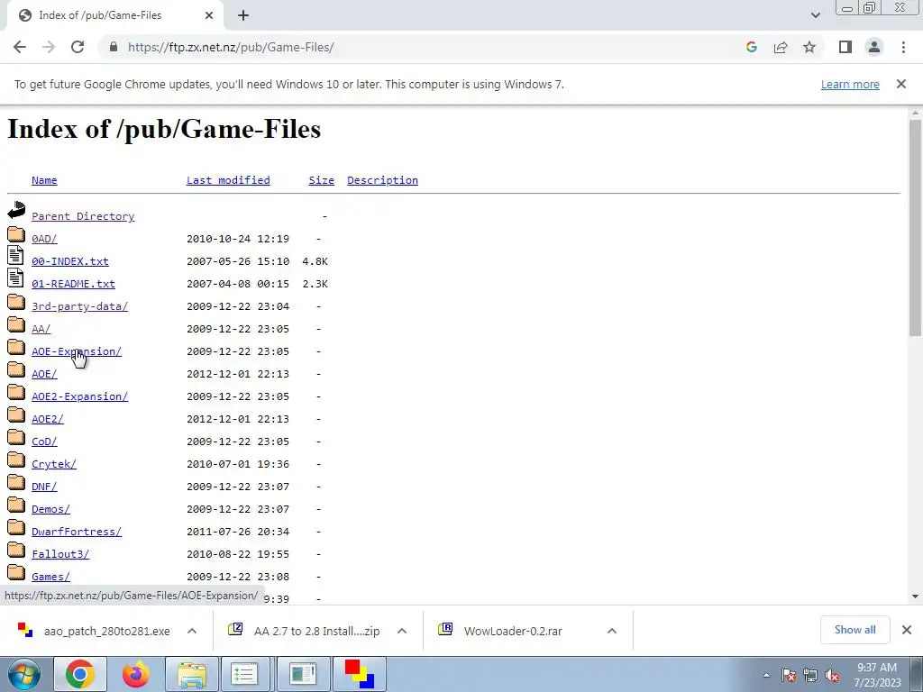Expand options for AA 2.7 to 2.8 Install zip
923x692 pixels.
[402, 631]
